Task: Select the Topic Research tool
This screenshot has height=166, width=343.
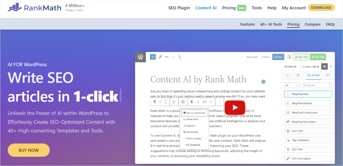Action: click(x=308, y=140)
